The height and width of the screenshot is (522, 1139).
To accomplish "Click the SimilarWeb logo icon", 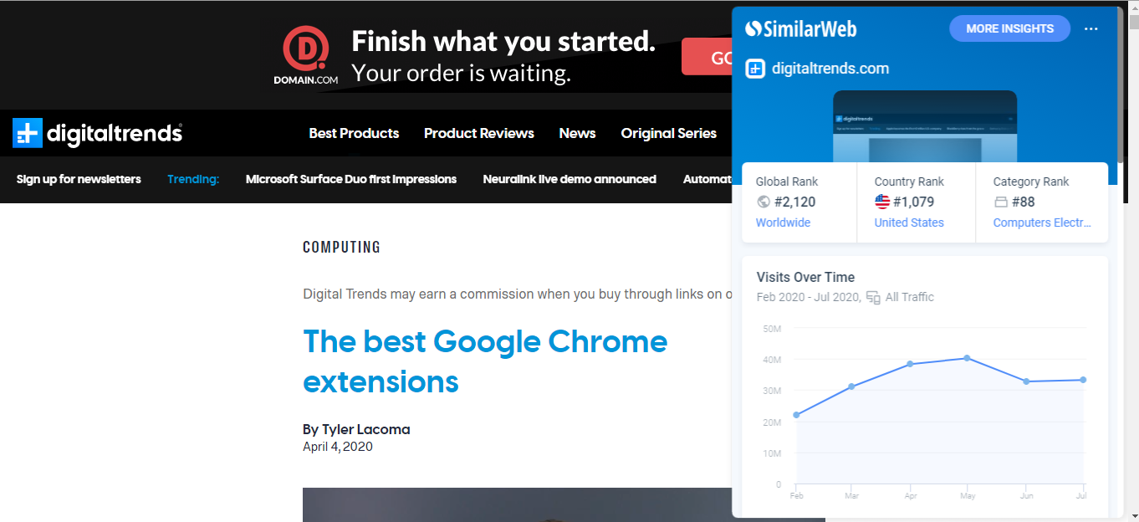I will [753, 28].
